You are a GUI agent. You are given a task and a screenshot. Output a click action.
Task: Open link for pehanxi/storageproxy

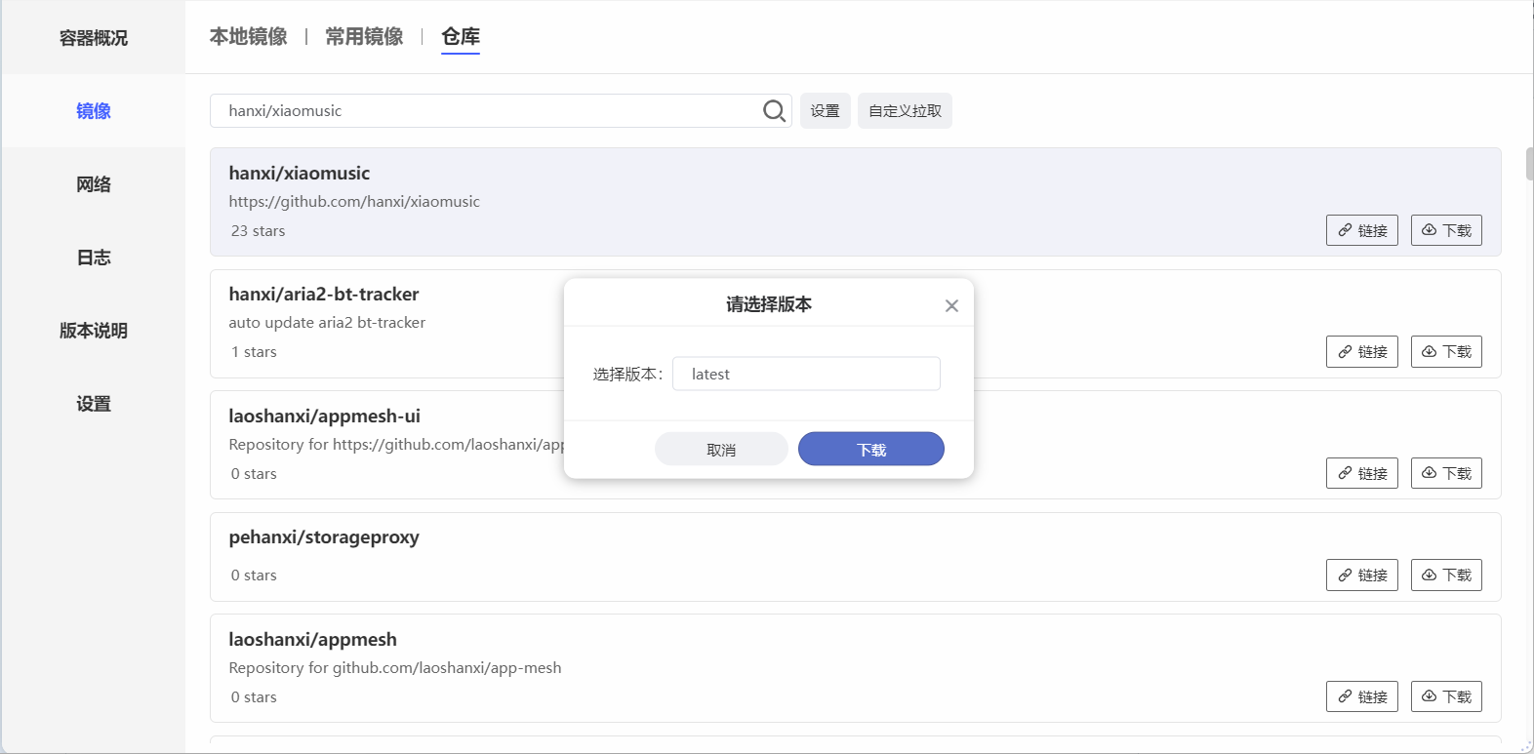[1361, 575]
